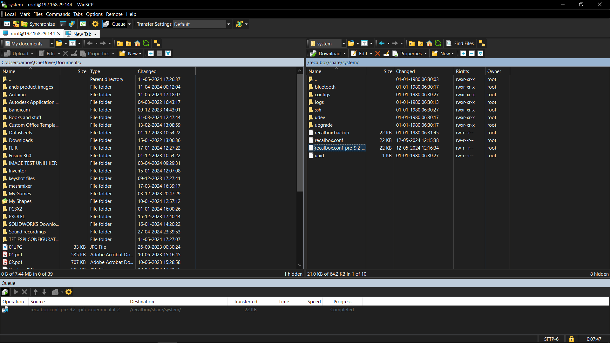Go back in remote panel history

[382, 44]
